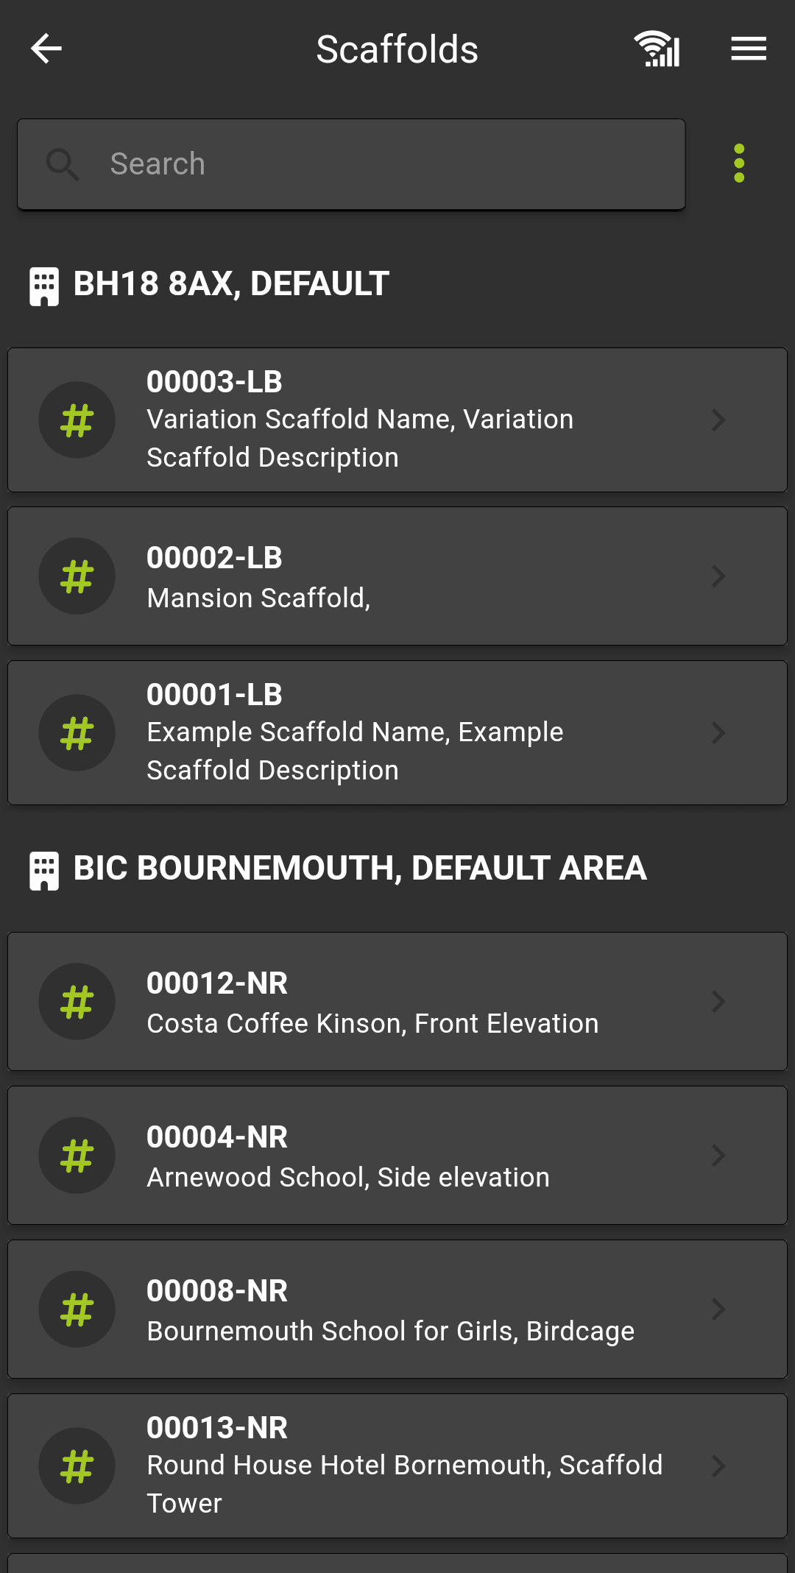Go back using the back arrow

tap(46, 49)
